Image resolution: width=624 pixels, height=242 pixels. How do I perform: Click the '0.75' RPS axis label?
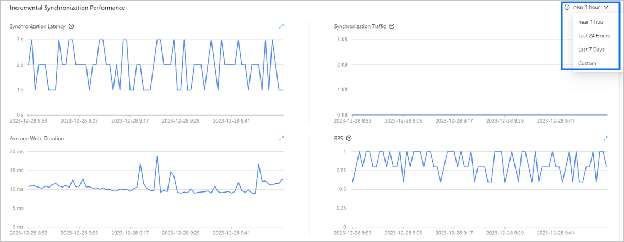343,170
